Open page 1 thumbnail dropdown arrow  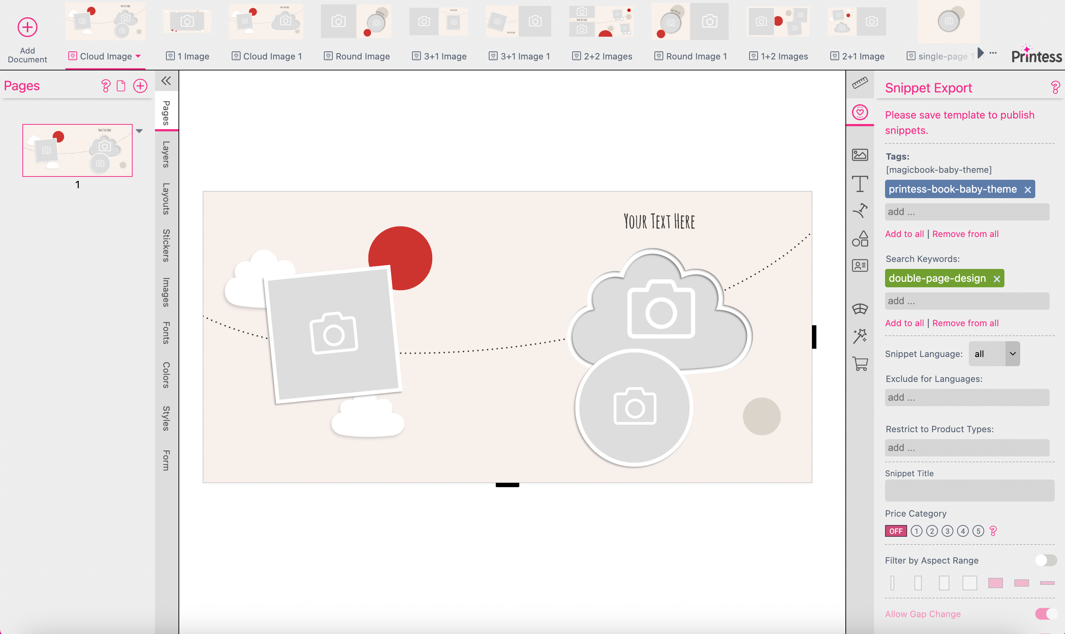pos(140,131)
